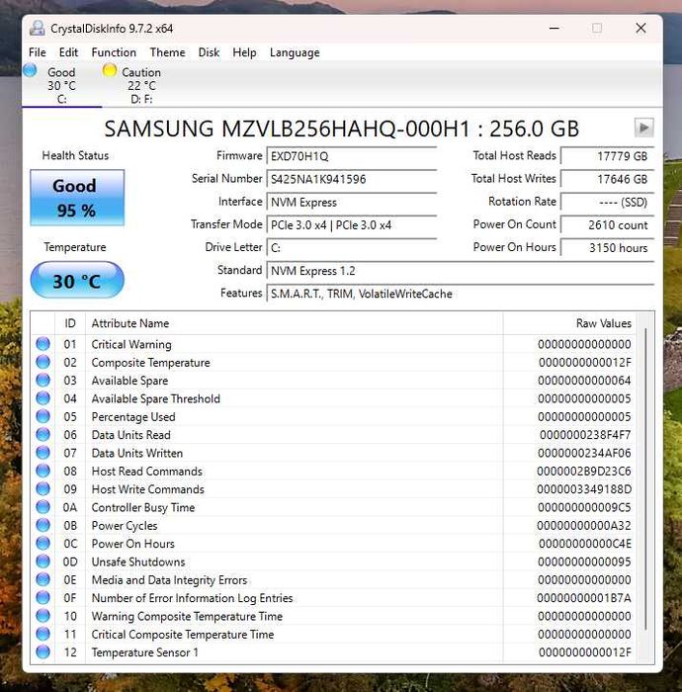Click the yellow Caution status circle icon
682x692 pixels.
(110, 70)
